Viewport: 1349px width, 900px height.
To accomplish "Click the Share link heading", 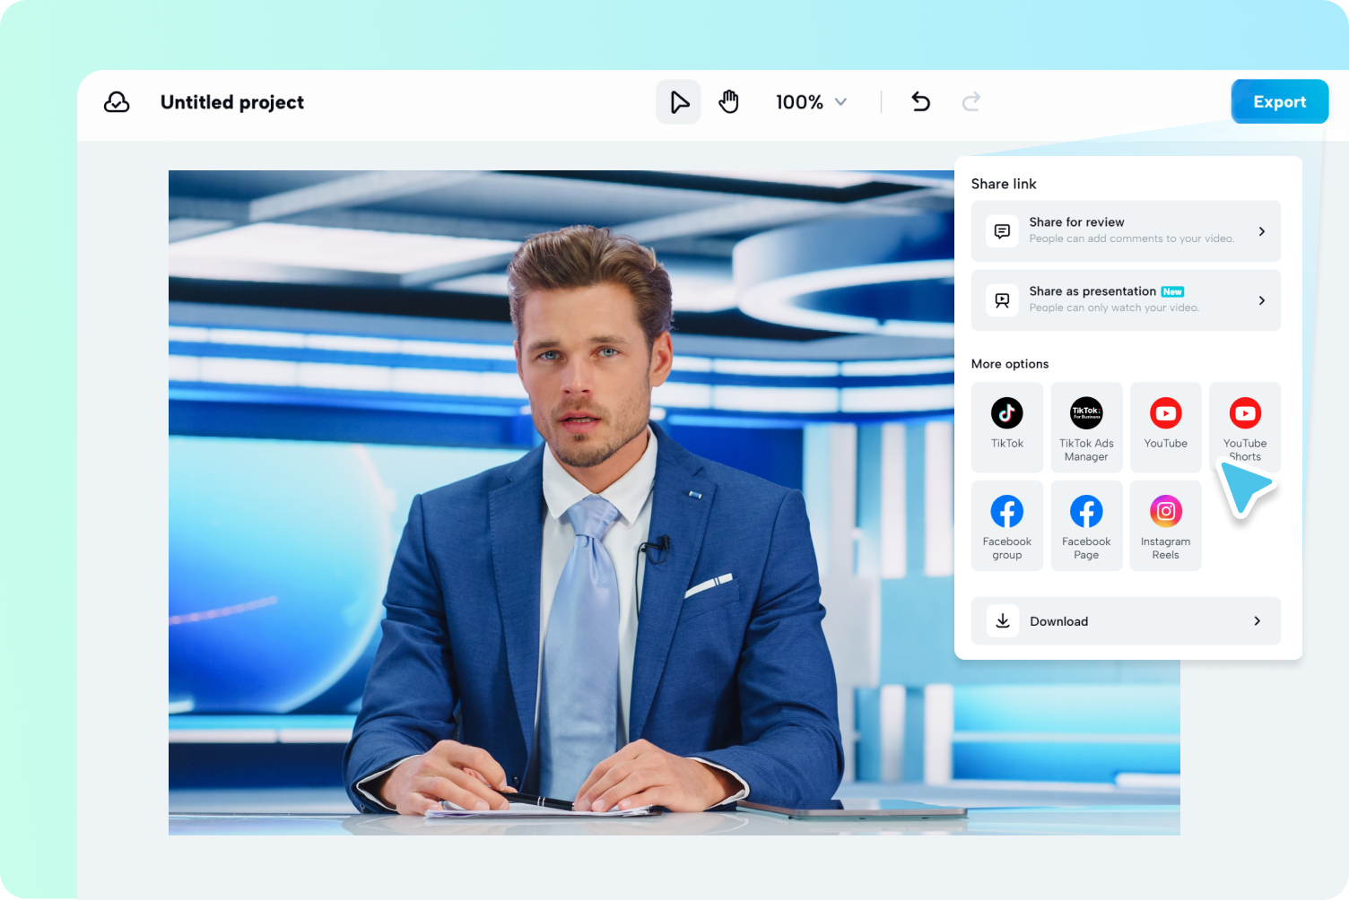I will (1004, 184).
